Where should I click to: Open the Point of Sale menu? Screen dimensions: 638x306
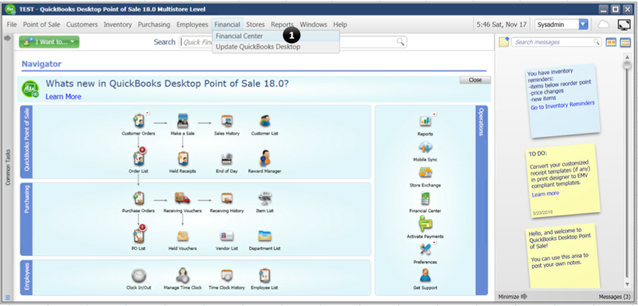41,24
